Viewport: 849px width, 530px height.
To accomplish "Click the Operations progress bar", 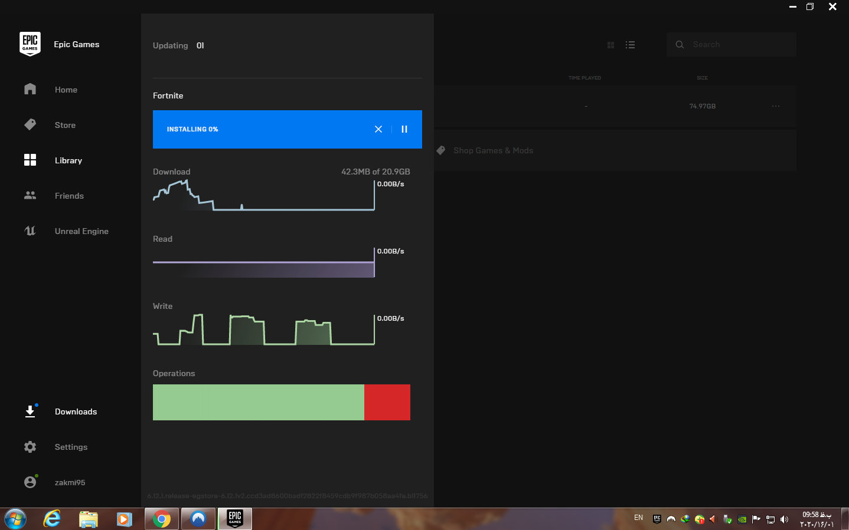I will pos(281,402).
